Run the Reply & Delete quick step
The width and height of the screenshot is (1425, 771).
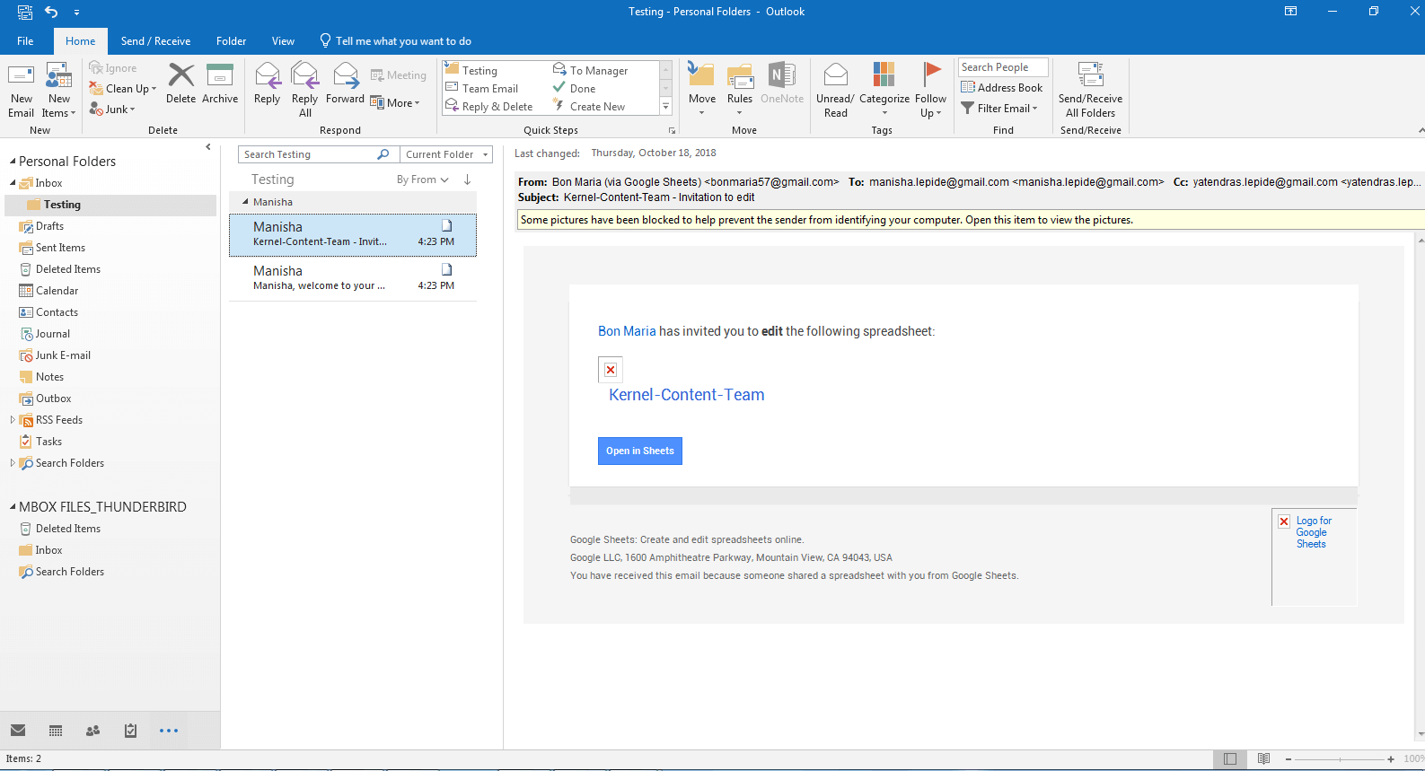[489, 107]
